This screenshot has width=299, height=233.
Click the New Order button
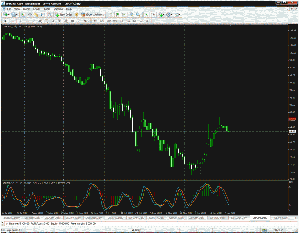64,15
